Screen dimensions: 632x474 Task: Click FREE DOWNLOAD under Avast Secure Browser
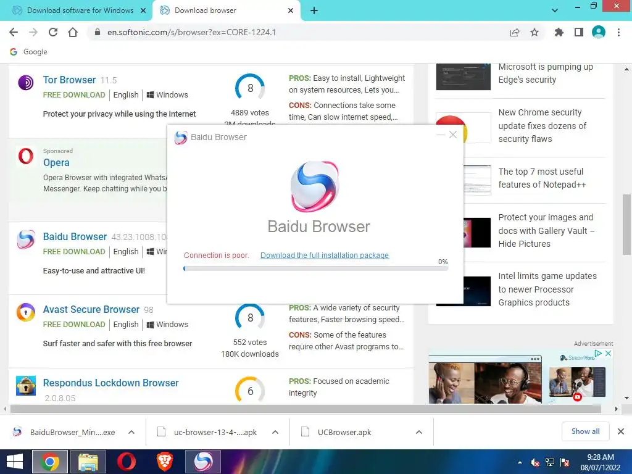[74, 325]
